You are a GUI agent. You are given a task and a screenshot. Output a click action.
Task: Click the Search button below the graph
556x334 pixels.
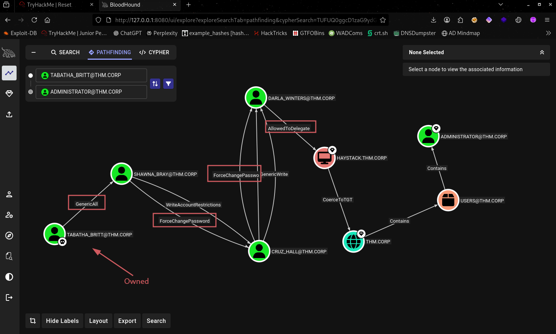point(156,321)
